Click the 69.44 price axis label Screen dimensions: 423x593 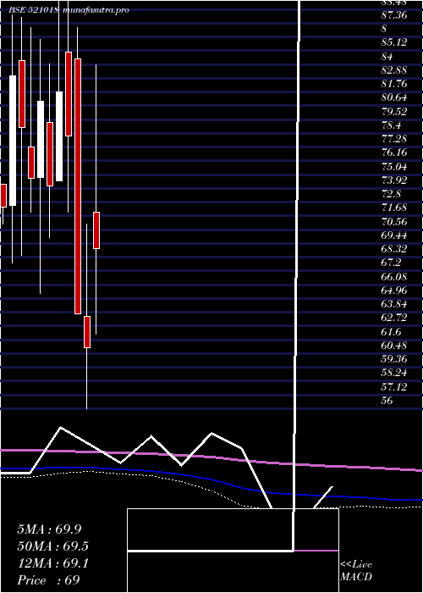(394, 236)
